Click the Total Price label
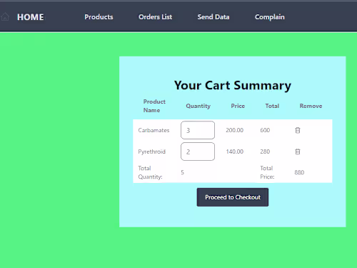357x268 pixels. tap(267, 172)
